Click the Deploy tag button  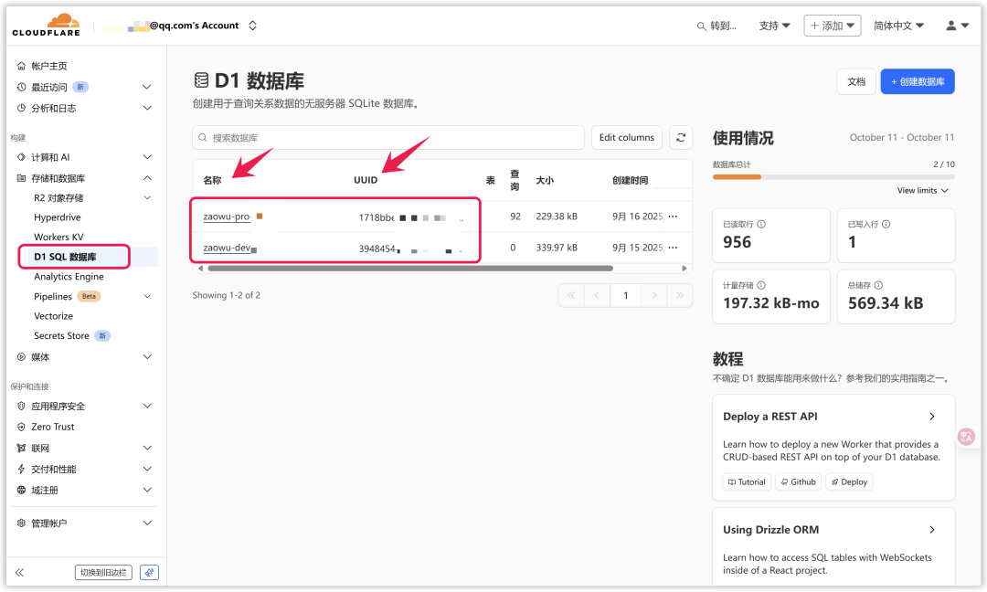[849, 482]
